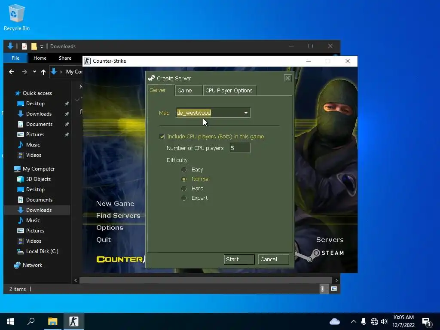Click the volume speaker tray icon

(384, 321)
